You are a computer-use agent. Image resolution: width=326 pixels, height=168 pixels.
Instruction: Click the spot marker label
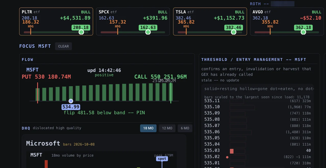click(x=162, y=159)
